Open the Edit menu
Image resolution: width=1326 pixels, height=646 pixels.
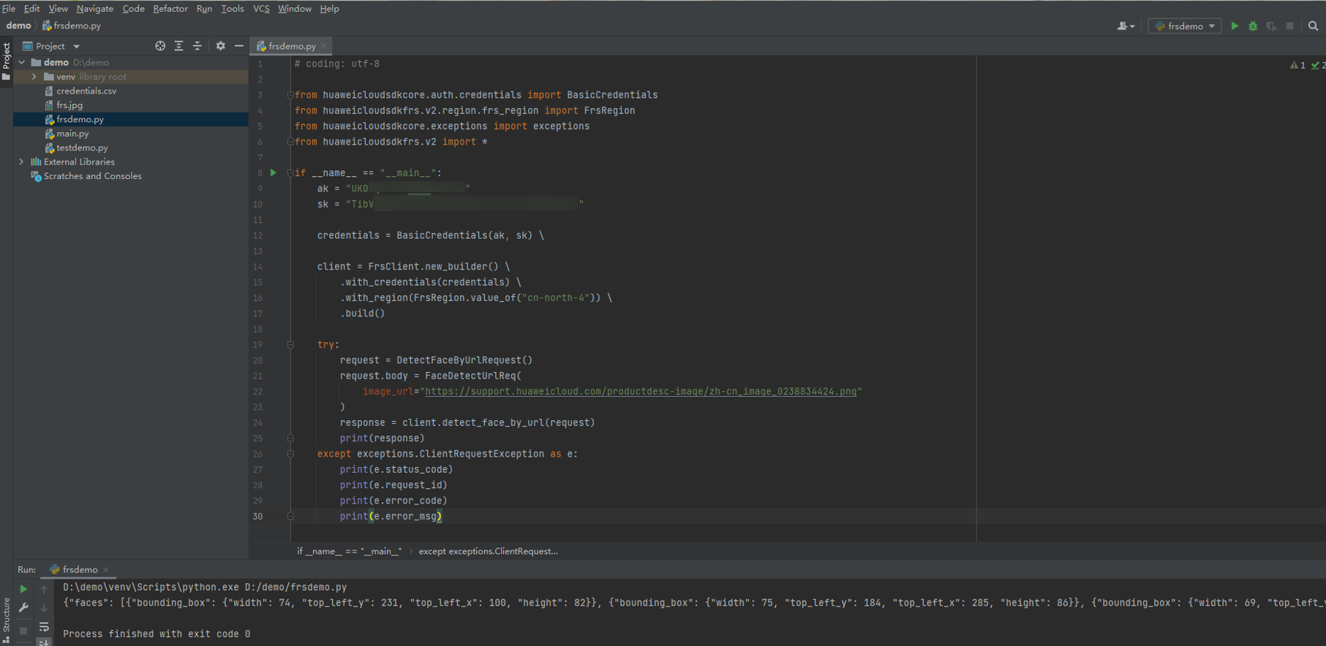coord(32,9)
